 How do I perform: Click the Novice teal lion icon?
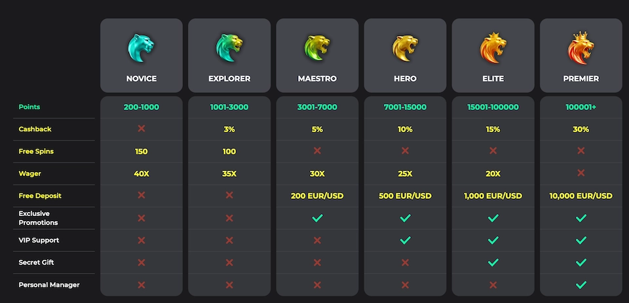click(142, 48)
